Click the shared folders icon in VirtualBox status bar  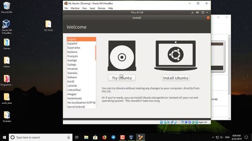(x=179, y=122)
